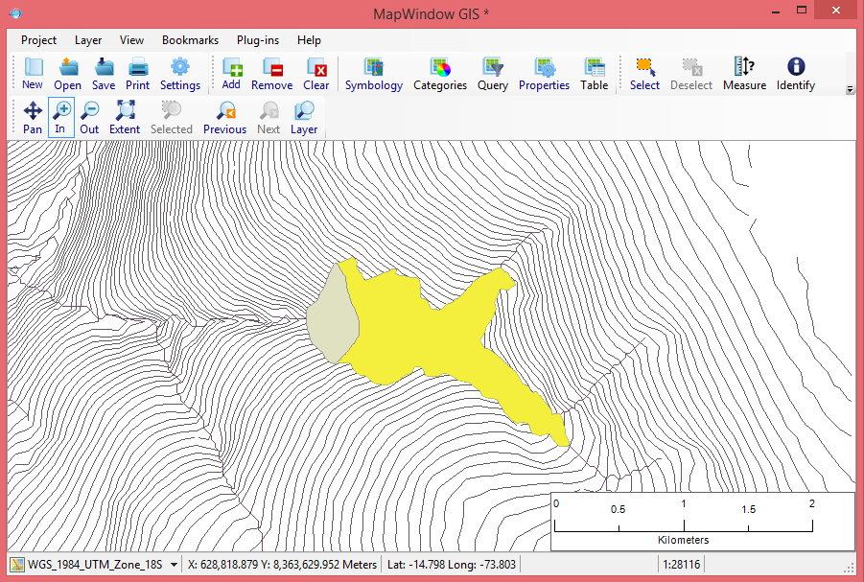Screen dimensions: 864x582
Task: Open a project file
Action: coord(68,73)
